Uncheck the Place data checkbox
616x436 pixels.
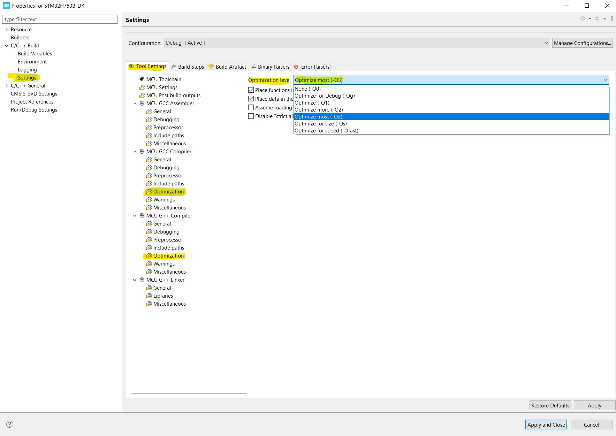pyautogui.click(x=251, y=99)
